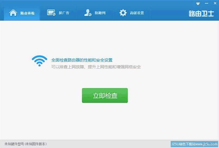Click the 未知硬件型号 status bar text
Screen dimensions: 219x148
click(x=14, y=144)
